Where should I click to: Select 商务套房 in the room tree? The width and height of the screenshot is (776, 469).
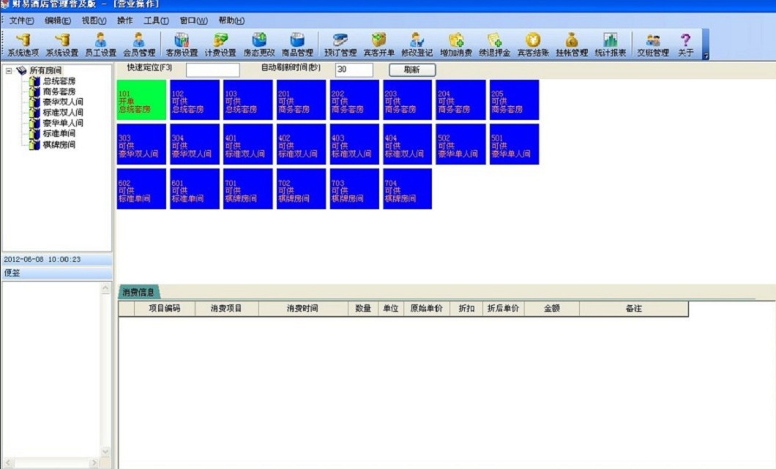point(59,91)
